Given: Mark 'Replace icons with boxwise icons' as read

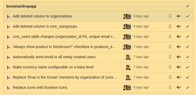Looking at the screenshot, I should [x=188, y=87].
